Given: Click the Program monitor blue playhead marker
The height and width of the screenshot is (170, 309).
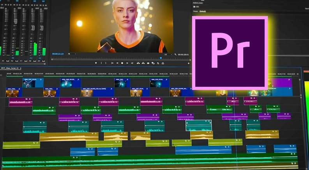Looking at the screenshot, I should coord(161,58).
